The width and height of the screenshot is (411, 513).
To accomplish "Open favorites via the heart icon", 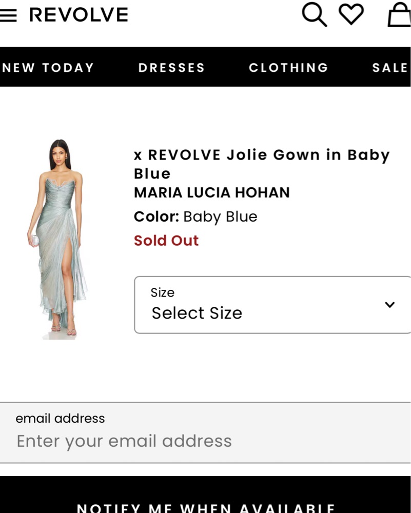I will [351, 14].
